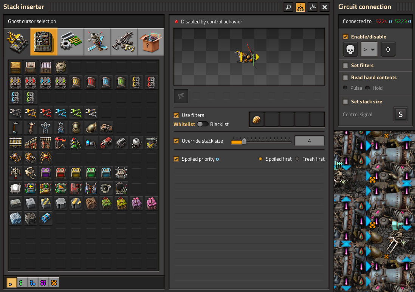Click the green network ID 5223
The width and height of the screenshot is (415, 292).
(x=401, y=22)
